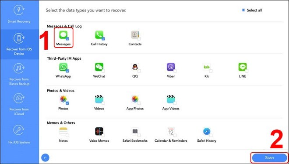Click the Safari History compass icon
This screenshot has width=289, height=164.
tap(207, 131)
